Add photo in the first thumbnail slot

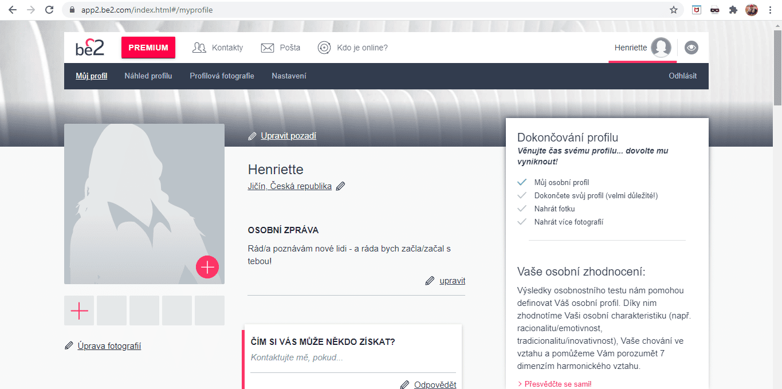[x=79, y=311]
